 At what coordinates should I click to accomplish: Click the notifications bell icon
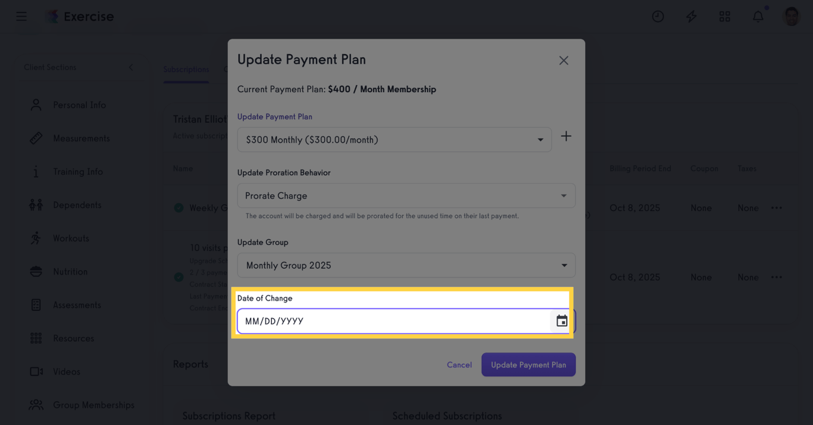[x=758, y=17]
